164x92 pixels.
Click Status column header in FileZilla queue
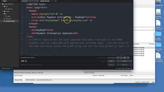click(x=131, y=75)
